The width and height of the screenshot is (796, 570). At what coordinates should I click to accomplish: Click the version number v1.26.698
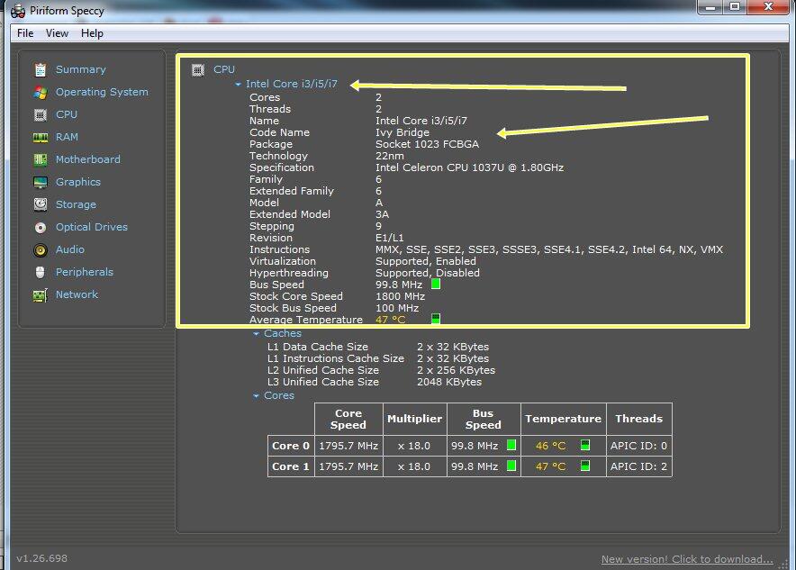tap(41, 558)
